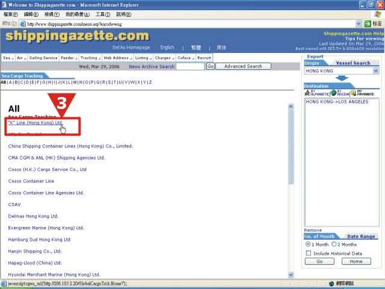Filter carriers by letter K
Viewport: 385px width, 289px height.
click(64, 82)
